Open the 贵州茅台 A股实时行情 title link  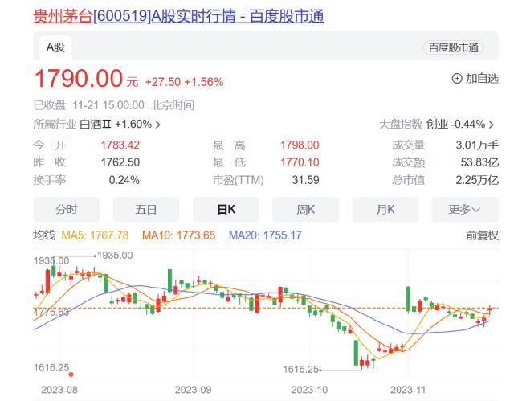178,16
